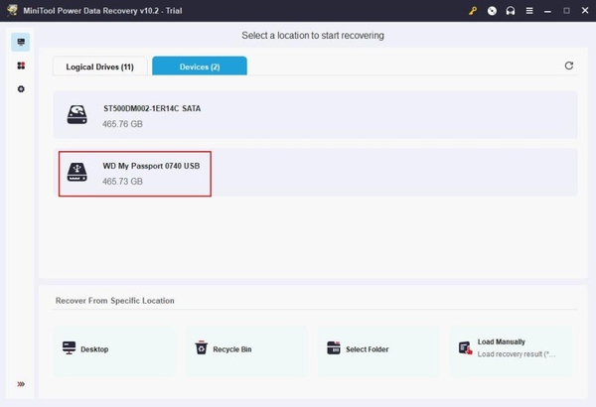Click the Desktop monitor icon
The width and height of the screenshot is (596, 407).
click(69, 347)
